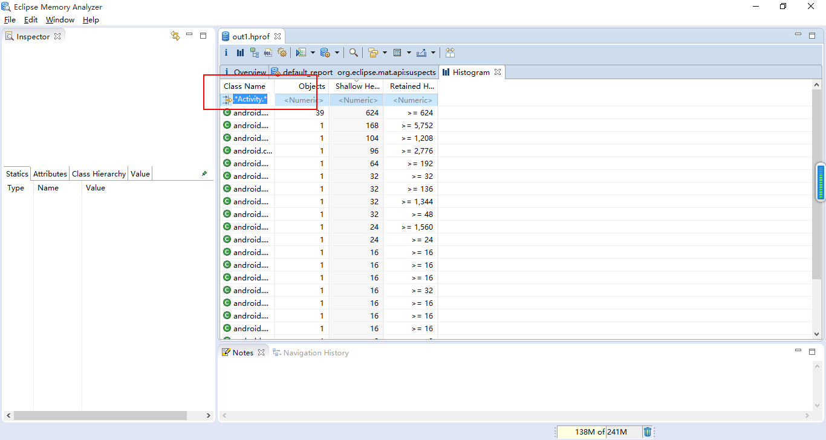Open the Window menu
The width and height of the screenshot is (826, 440).
pyautogui.click(x=60, y=20)
